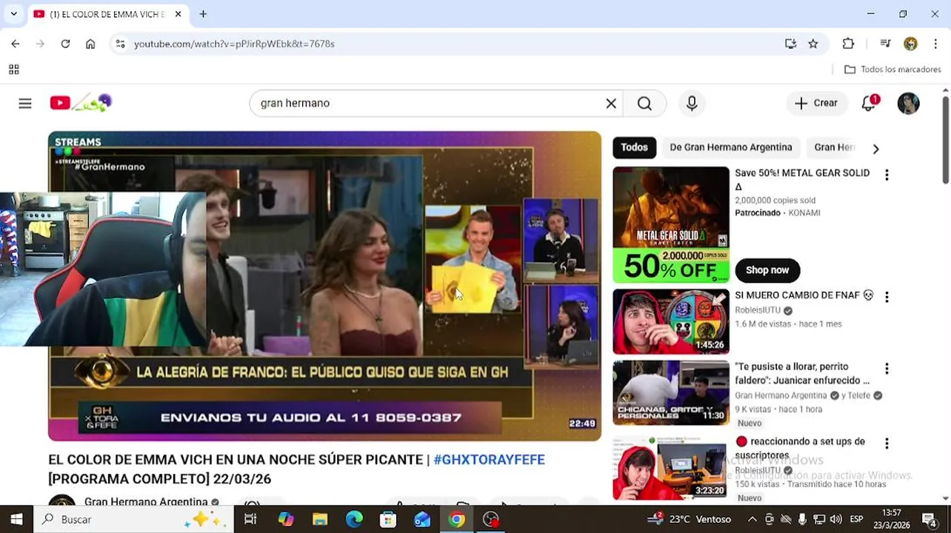This screenshot has height=533, width=951.
Task: Open Task View on the taskbar
Action: click(x=250, y=520)
